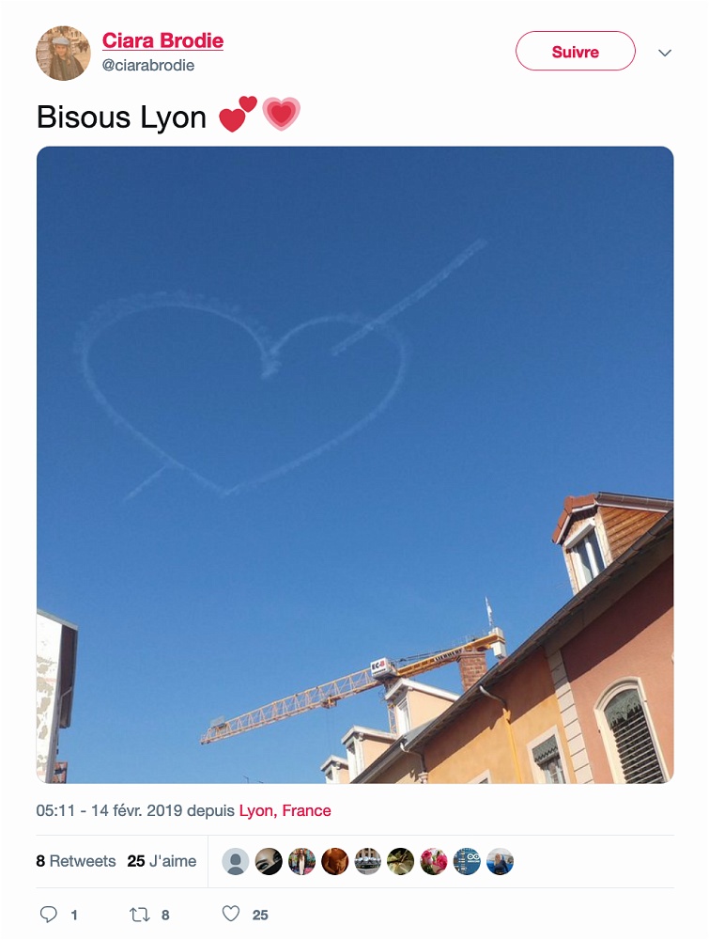Open the heart skywriting photo
709x940 pixels.
(x=355, y=464)
